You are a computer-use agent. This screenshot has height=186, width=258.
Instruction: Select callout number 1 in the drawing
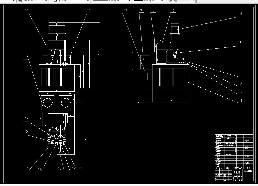click(241, 100)
